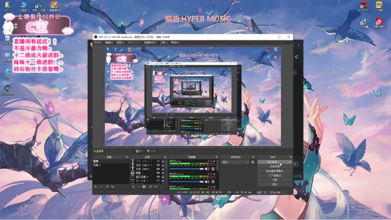Image resolution: width=391 pixels, height=220 pixels.
Task: Lock the 图像 source
Action: click(163, 173)
